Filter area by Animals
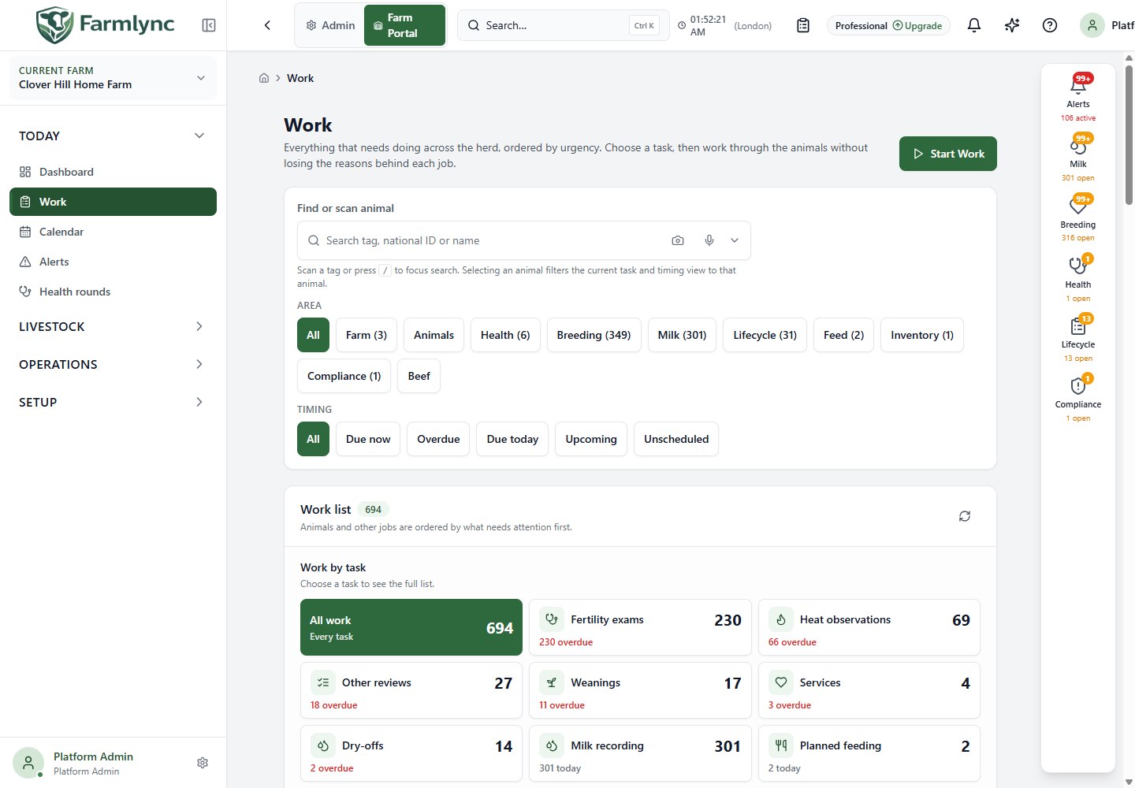 tap(434, 335)
